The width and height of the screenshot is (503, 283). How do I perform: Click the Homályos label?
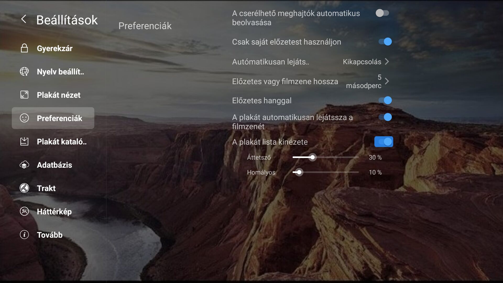tap(261, 172)
